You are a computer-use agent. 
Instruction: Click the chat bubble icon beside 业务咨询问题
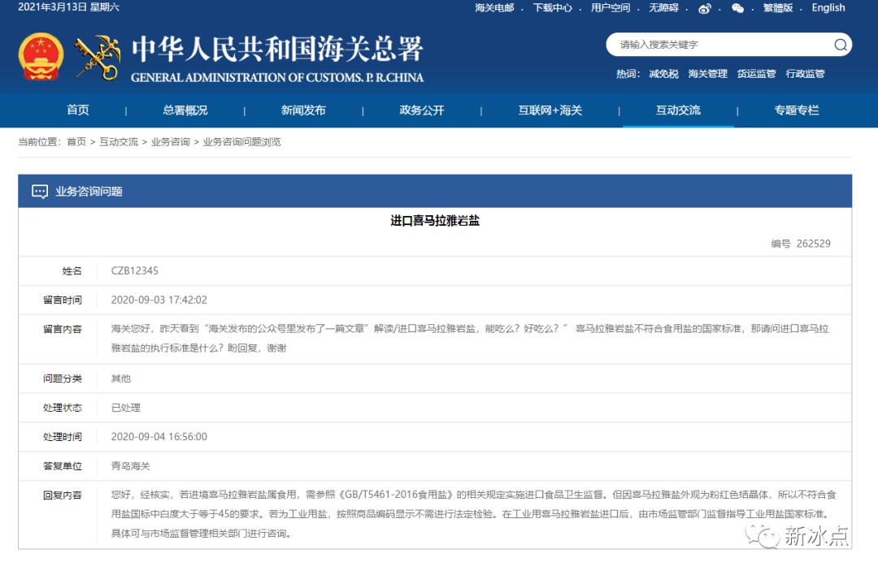(x=40, y=192)
